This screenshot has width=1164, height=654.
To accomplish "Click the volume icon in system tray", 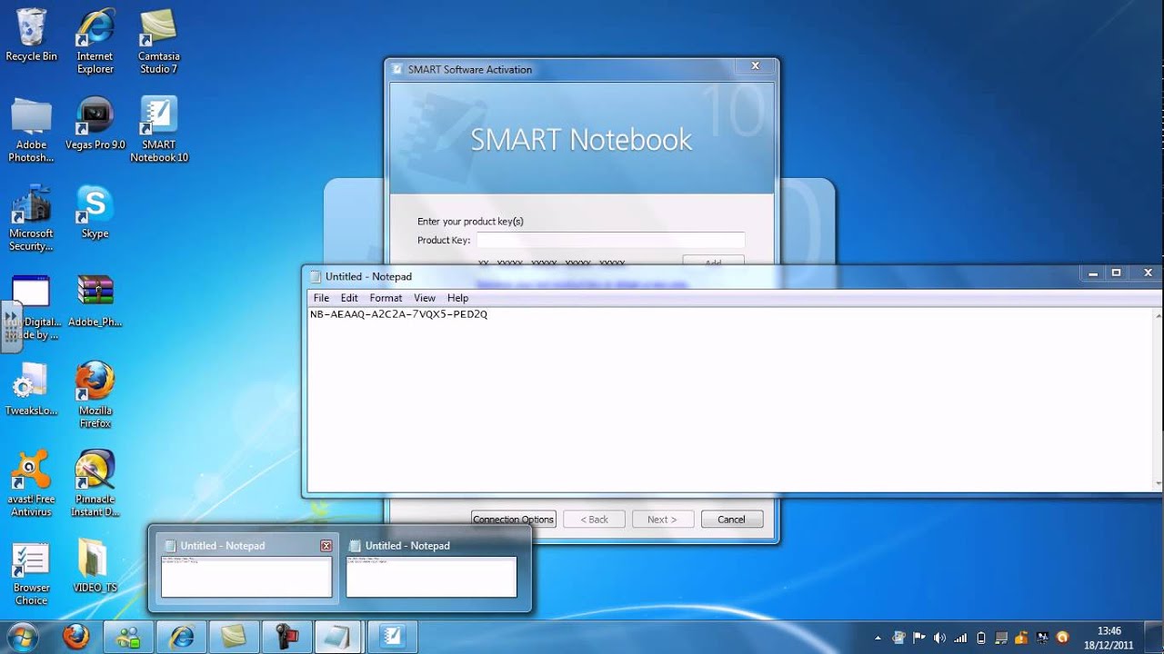I will (x=939, y=638).
